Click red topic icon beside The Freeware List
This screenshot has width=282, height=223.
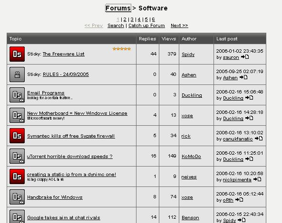tap(17, 54)
